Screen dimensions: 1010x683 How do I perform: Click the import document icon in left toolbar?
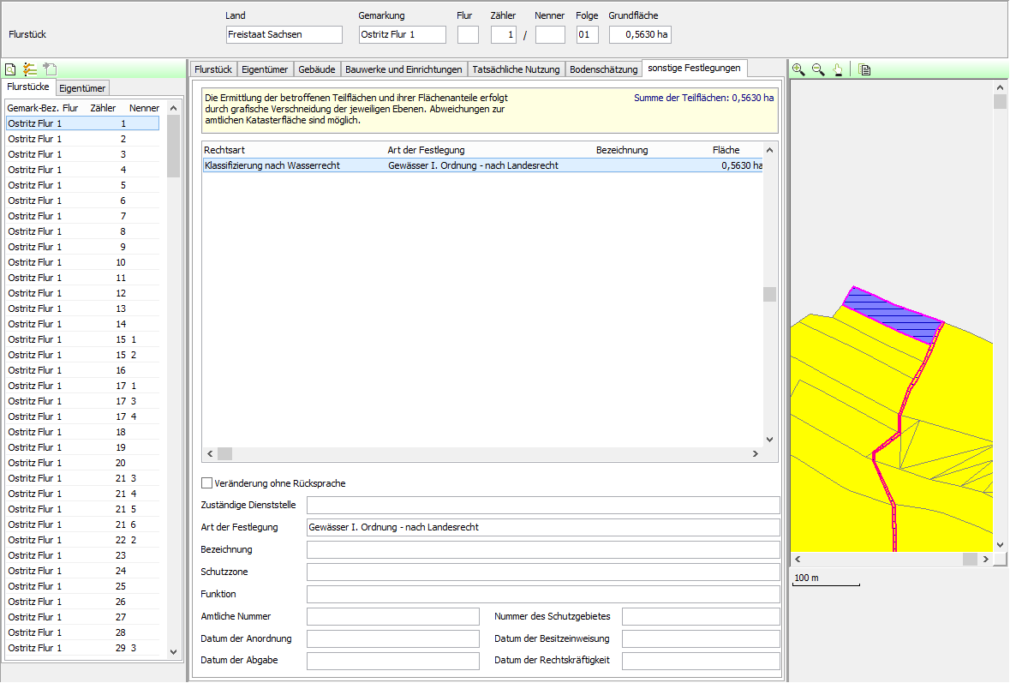[50, 69]
